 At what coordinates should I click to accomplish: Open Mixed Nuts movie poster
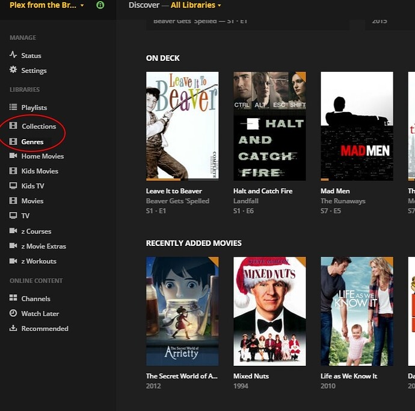coord(269,312)
